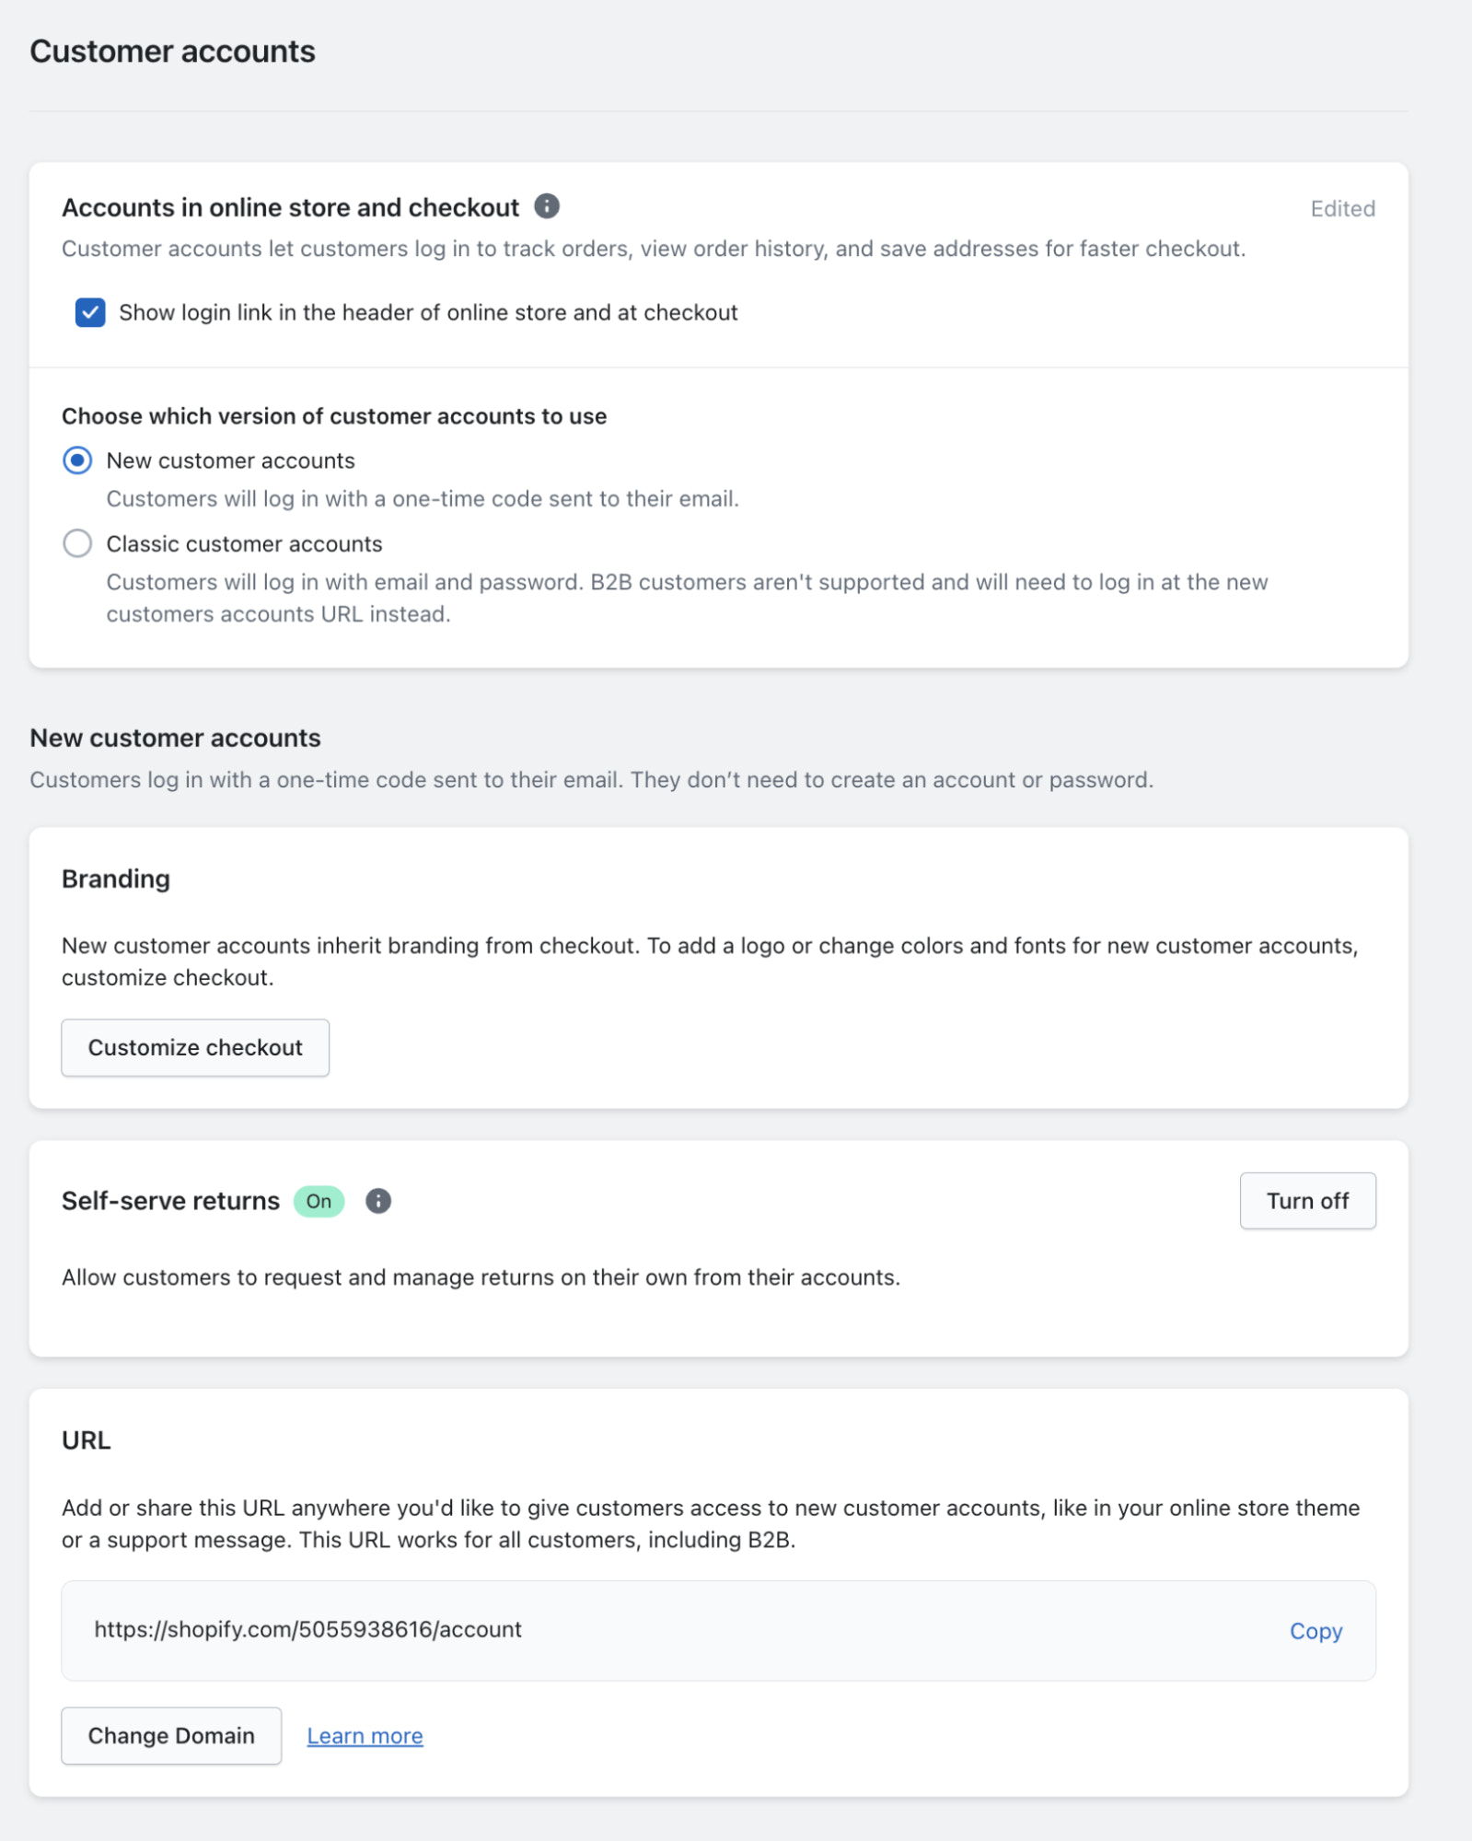This screenshot has width=1472, height=1841.
Task: Click the Show login link label text
Action: tap(428, 313)
